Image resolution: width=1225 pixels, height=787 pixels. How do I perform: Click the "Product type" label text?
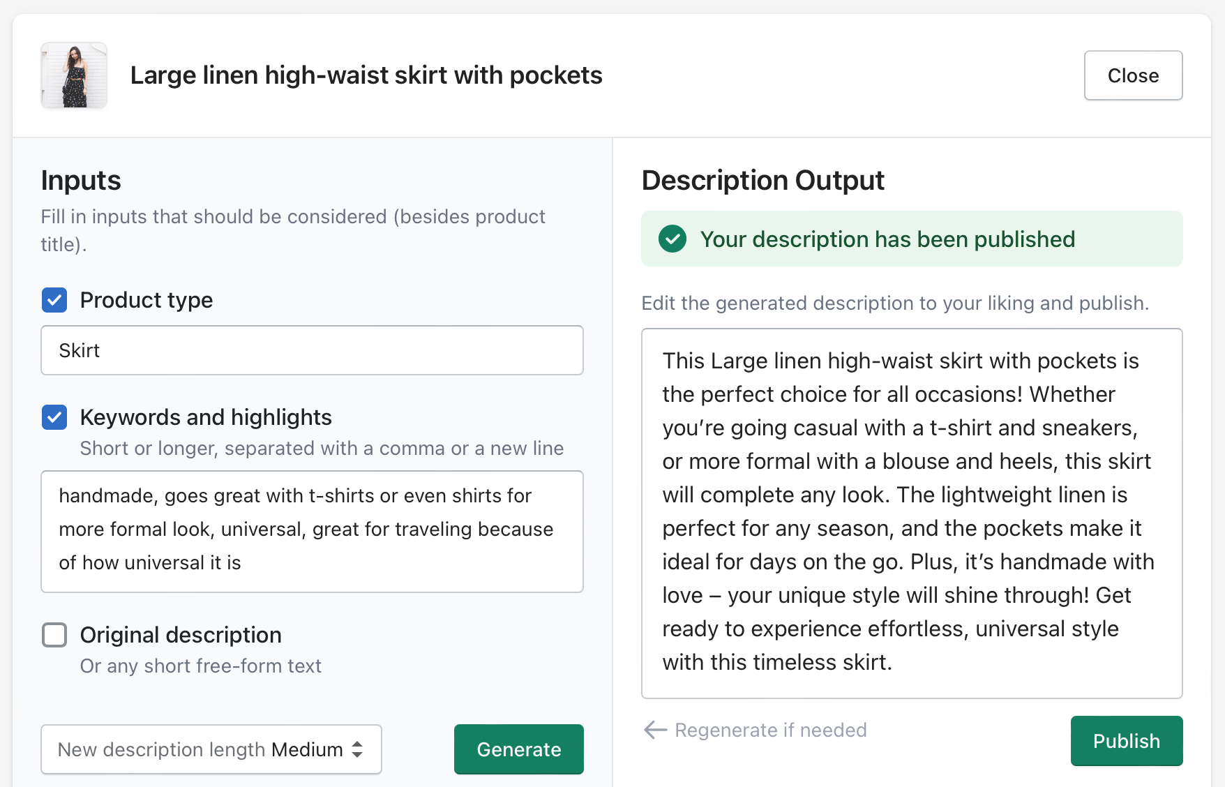146,300
